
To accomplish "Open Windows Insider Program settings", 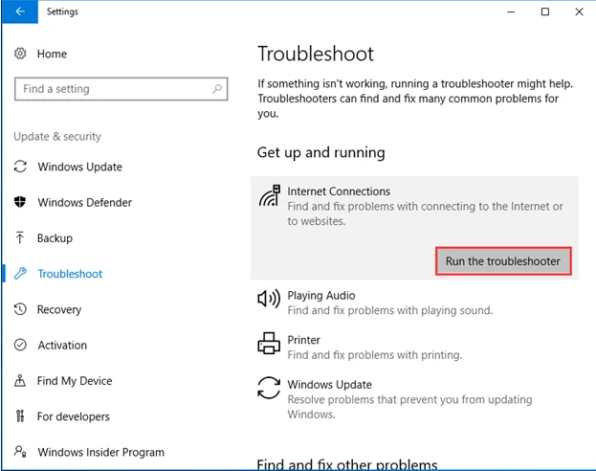I will pos(100,452).
